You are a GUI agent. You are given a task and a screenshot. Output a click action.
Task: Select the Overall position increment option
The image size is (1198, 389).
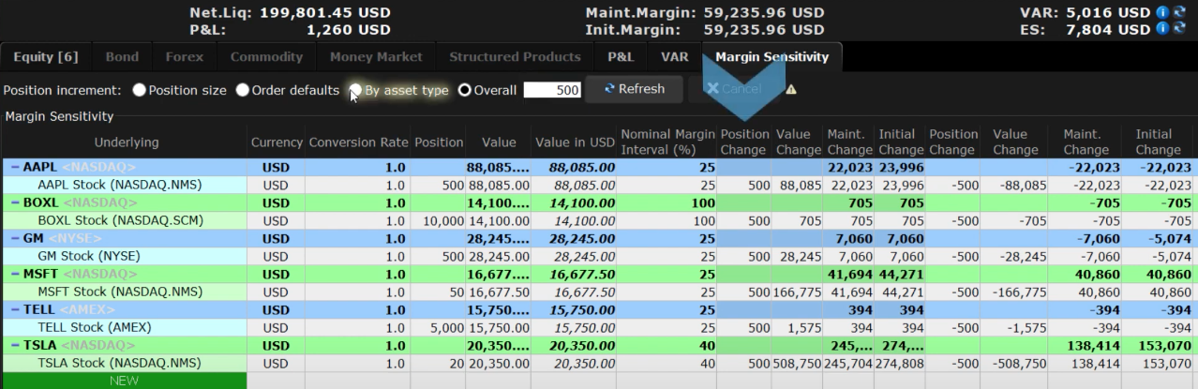pyautogui.click(x=464, y=90)
